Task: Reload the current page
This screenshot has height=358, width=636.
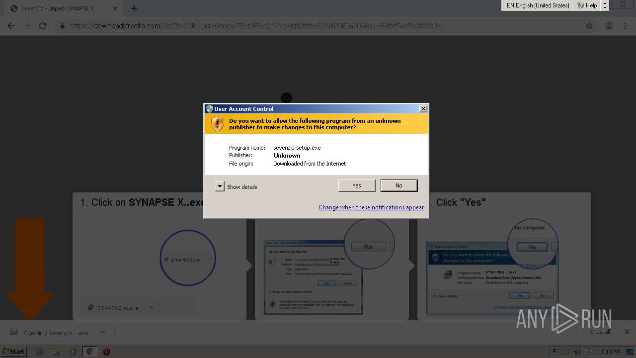Action: [43, 26]
